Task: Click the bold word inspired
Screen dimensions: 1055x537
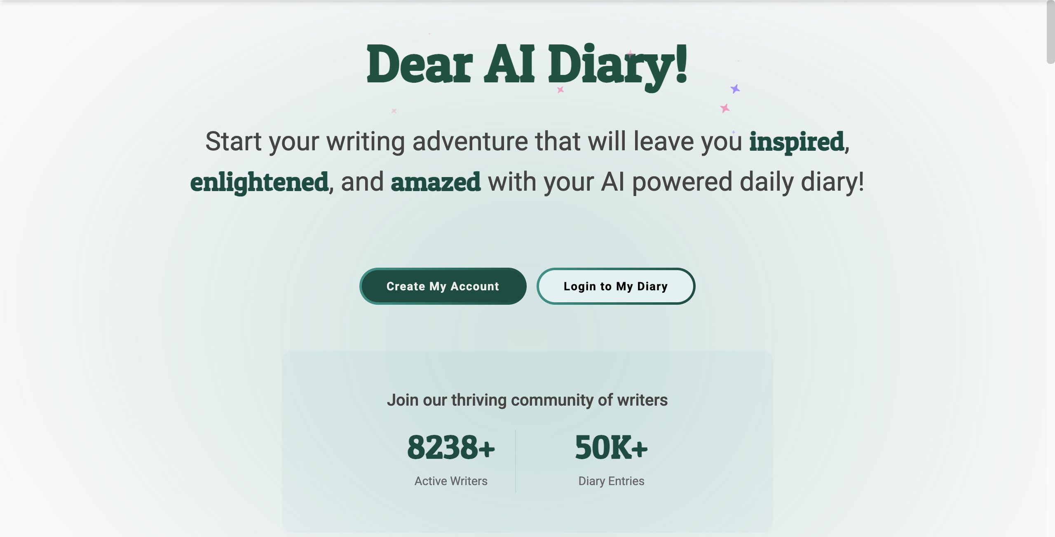Action: click(x=797, y=142)
